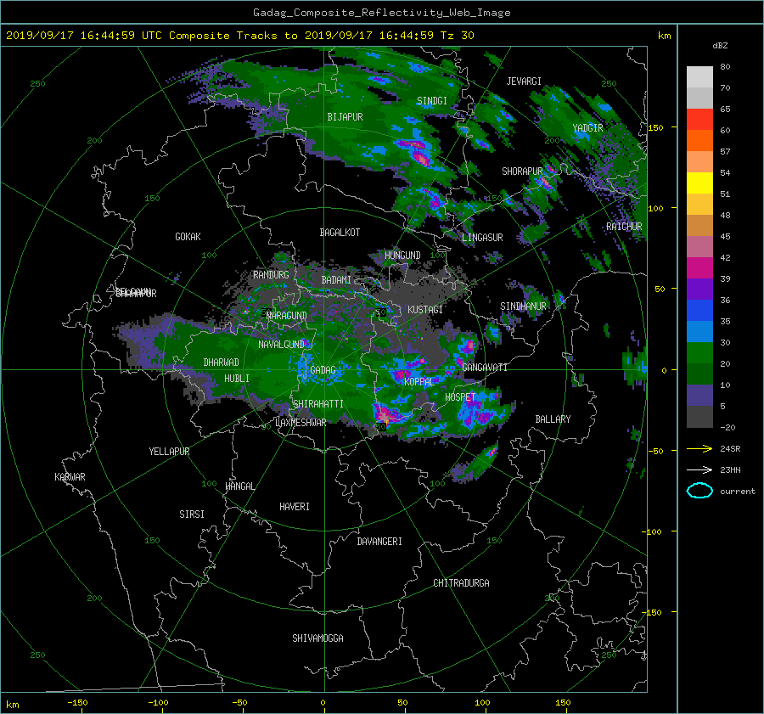
Task: Click the white 23MN arrow legend icon
Action: [699, 469]
